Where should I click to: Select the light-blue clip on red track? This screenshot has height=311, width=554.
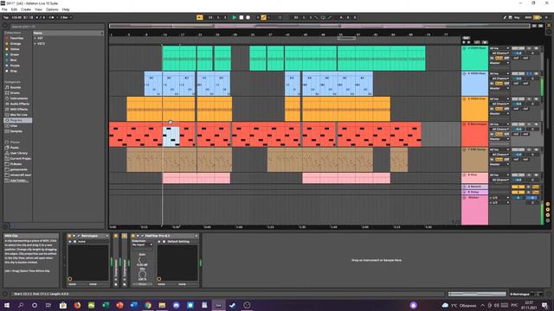tap(171, 136)
